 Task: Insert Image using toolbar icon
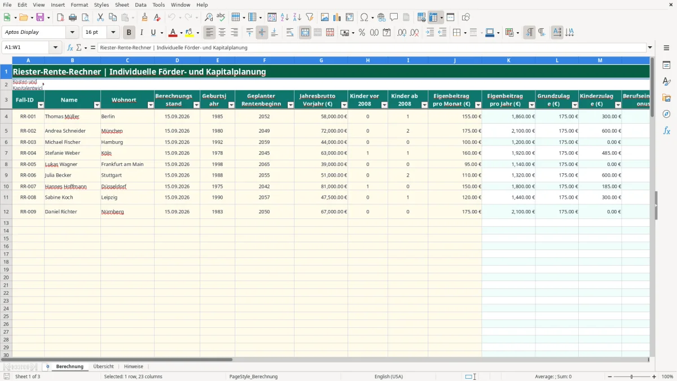click(325, 17)
